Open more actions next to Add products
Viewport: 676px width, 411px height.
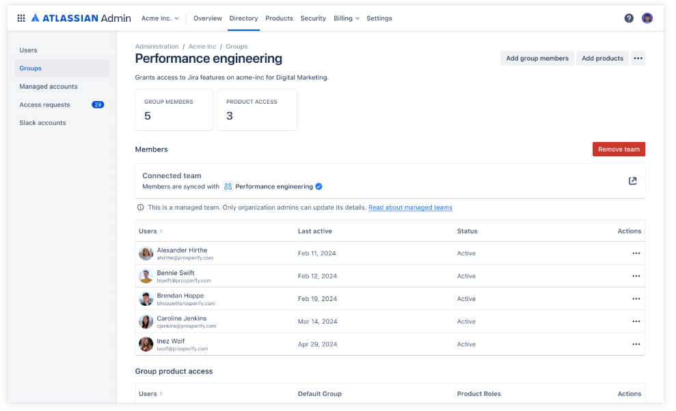638,58
